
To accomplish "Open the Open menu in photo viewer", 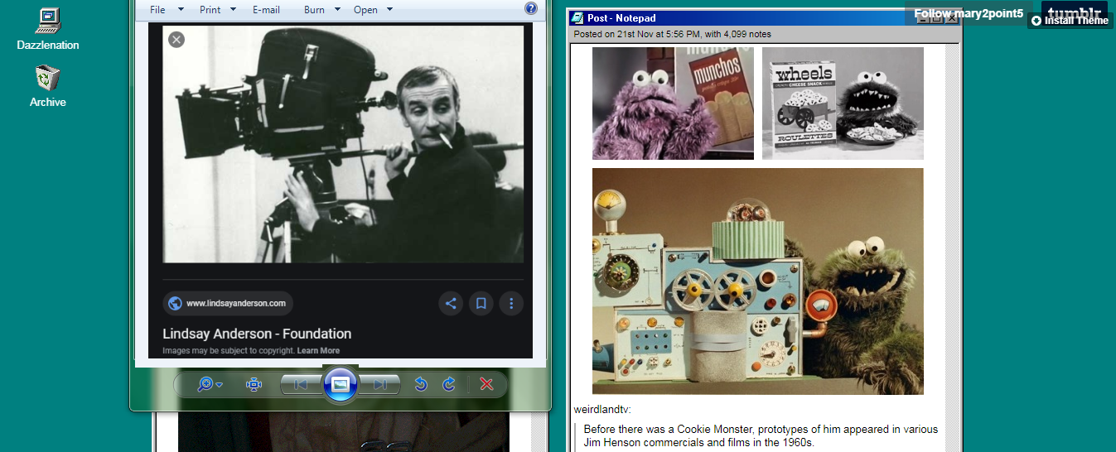I will (x=365, y=10).
